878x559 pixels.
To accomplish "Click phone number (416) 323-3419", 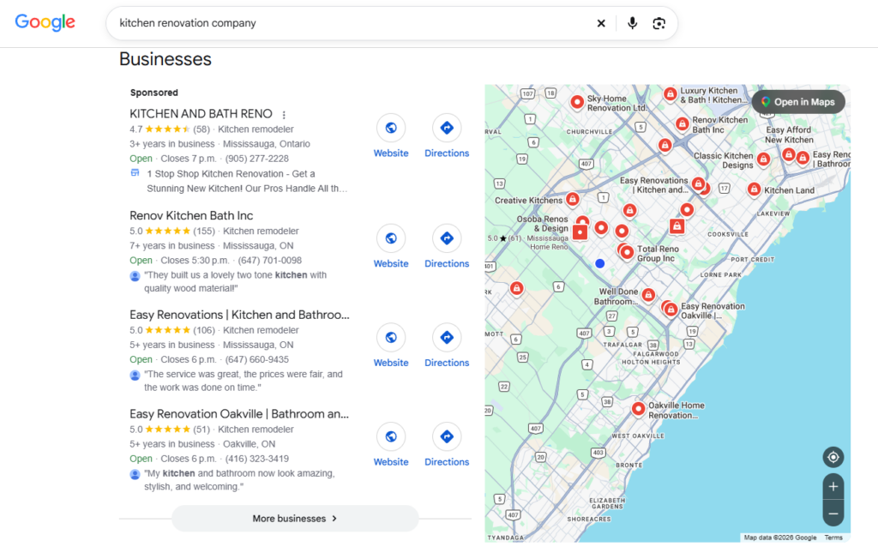I will pyautogui.click(x=257, y=459).
